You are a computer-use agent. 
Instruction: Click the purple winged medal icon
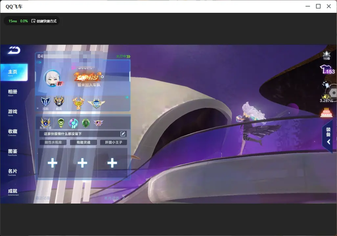[x=98, y=123]
